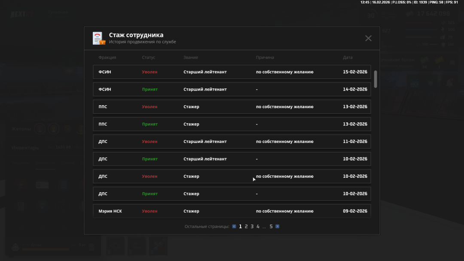Select the Мэрия НСК Уволен row

[232, 211]
